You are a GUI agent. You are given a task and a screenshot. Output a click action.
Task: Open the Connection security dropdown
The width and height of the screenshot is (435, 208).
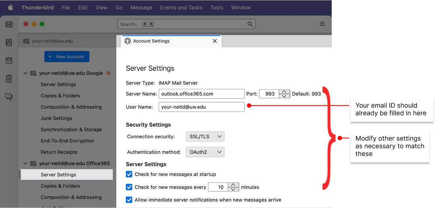pos(205,137)
